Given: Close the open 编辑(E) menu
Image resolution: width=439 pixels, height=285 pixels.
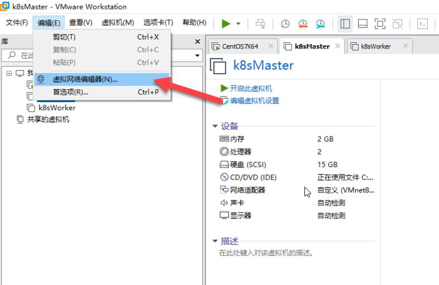Looking at the screenshot, I should click(49, 23).
